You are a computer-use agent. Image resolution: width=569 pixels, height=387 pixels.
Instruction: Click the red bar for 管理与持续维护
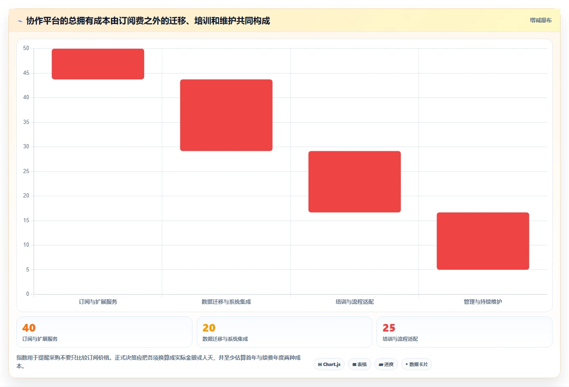tap(483, 241)
